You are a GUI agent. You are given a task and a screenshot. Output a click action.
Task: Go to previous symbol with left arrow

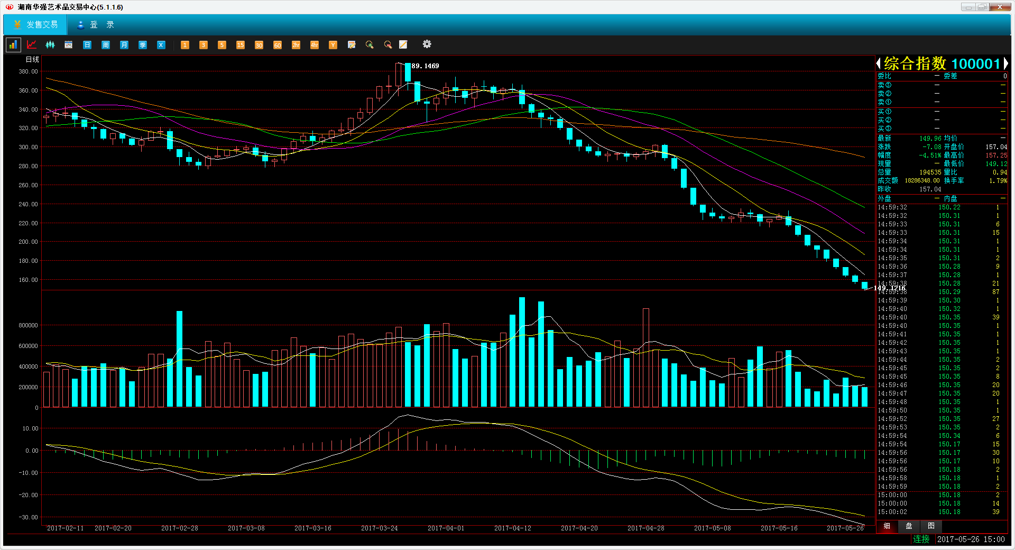(x=879, y=64)
